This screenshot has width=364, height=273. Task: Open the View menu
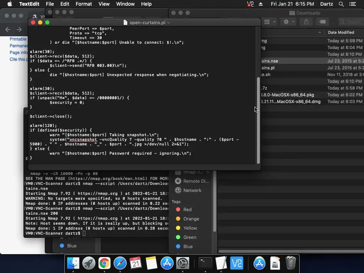pyautogui.click(x=104, y=4)
